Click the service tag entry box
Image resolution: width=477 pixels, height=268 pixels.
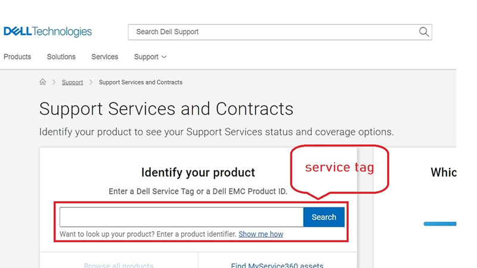click(x=181, y=217)
